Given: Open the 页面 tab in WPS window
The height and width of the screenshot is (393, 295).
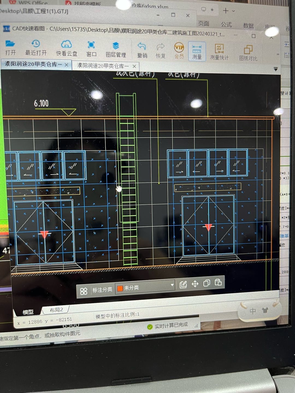Looking at the screenshot, I should coord(203,24).
